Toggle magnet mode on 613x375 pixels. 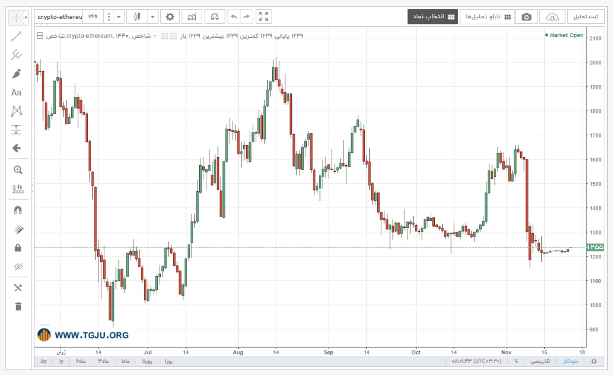(x=18, y=210)
